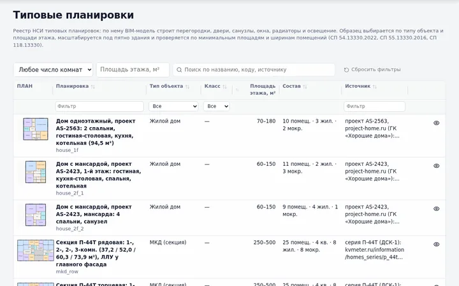The width and height of the screenshot is (459, 286).
Task: Click the МКД (секция) type cell of mkd_row
Action: coord(168,243)
